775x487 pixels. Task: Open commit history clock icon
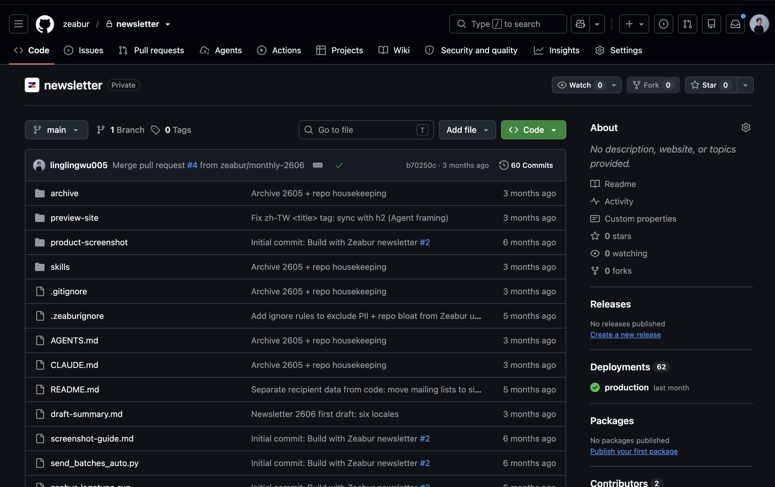coord(503,165)
